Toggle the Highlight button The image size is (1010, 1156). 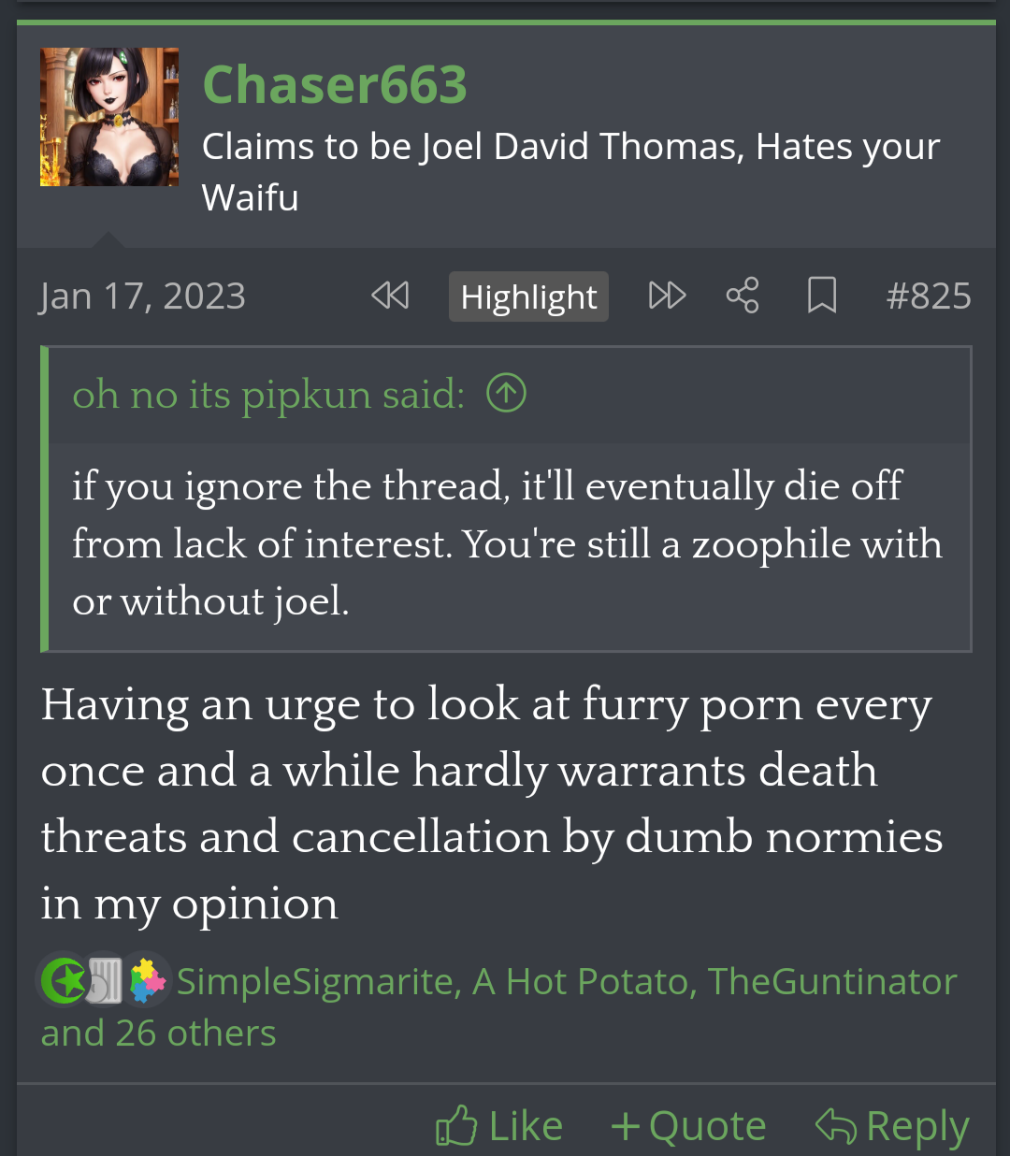point(528,296)
